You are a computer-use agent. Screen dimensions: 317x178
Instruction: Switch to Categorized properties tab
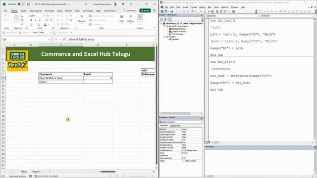(x=175, y=126)
